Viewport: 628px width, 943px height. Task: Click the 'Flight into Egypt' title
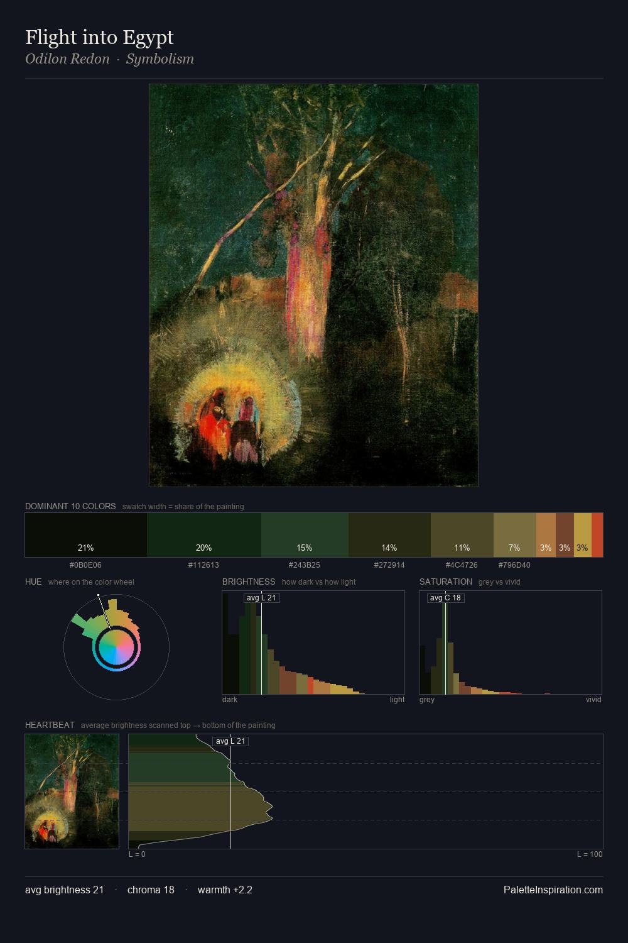coord(99,37)
